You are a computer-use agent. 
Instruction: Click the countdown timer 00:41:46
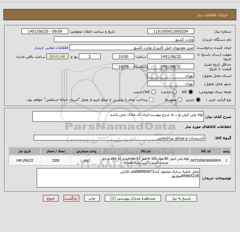click(57, 57)
